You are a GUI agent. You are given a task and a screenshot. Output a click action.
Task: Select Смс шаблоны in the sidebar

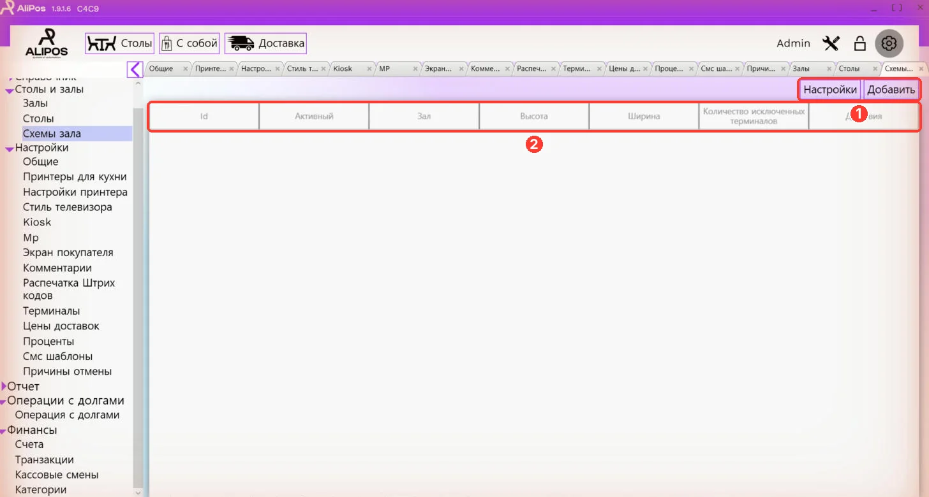coord(58,356)
